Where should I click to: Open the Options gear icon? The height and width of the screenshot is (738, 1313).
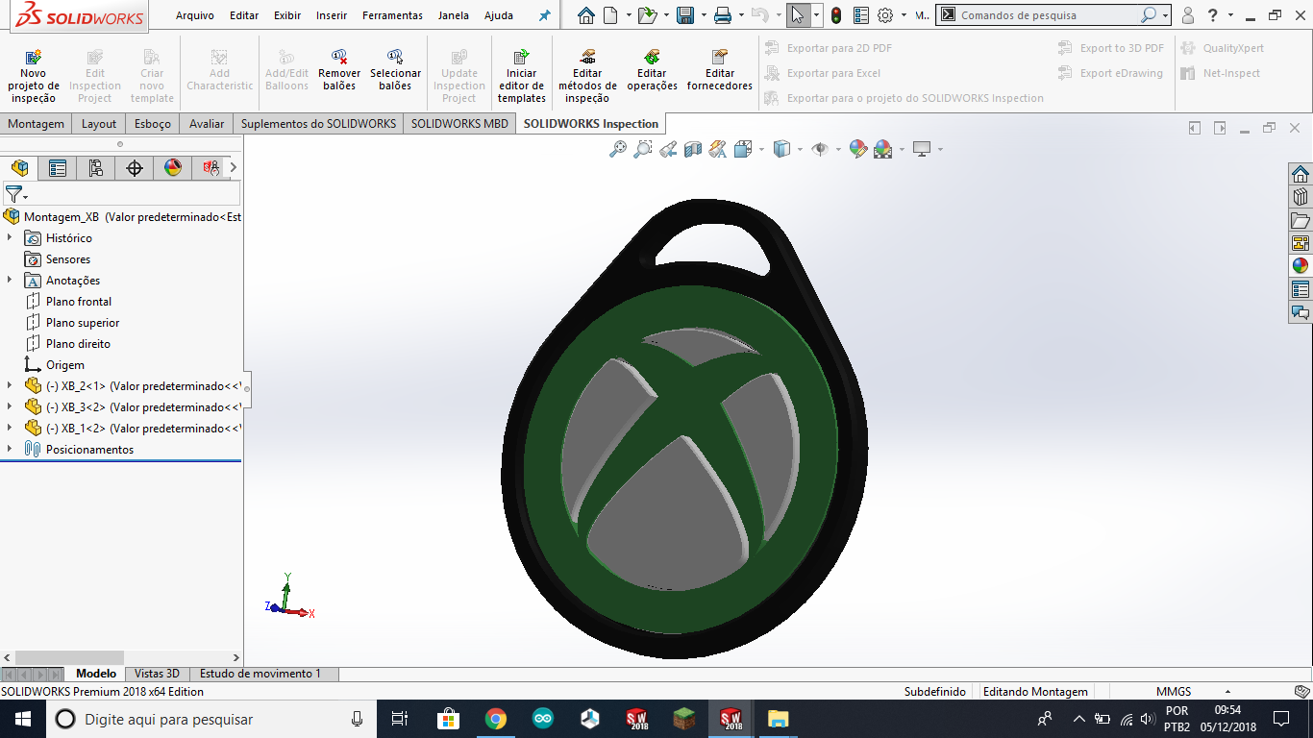(x=885, y=15)
